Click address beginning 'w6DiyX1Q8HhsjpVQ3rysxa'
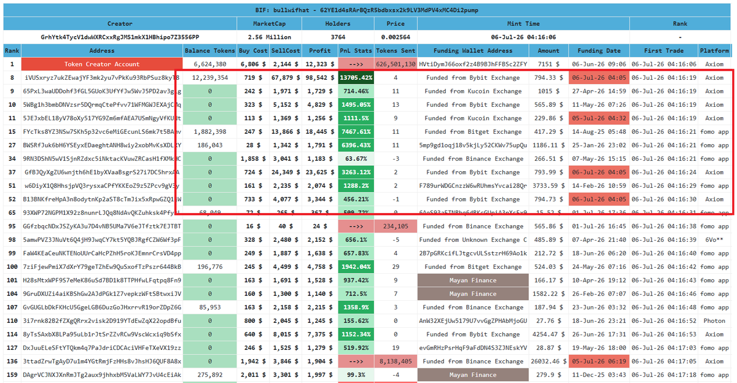Screen dimensions: 737x383 coord(102,185)
